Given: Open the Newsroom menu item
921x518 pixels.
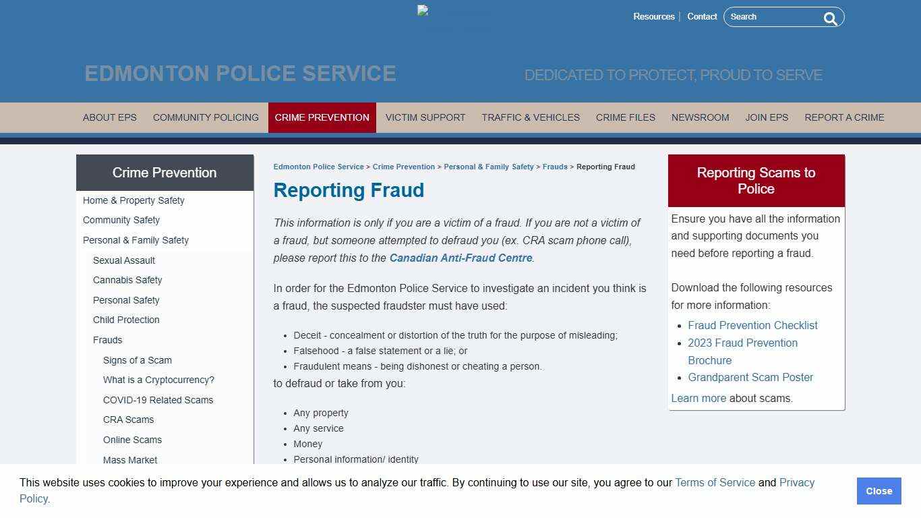Looking at the screenshot, I should [700, 117].
